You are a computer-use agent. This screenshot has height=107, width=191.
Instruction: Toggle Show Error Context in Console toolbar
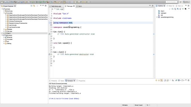(161, 80)
